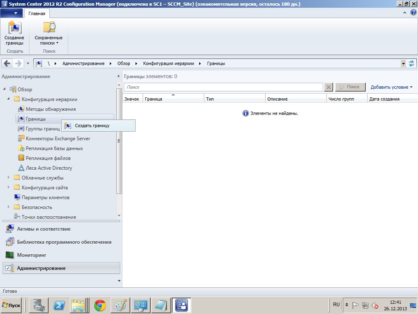418x314 pixels.
Task: Switch to the Главная ribbon tab
Action: [x=37, y=13]
